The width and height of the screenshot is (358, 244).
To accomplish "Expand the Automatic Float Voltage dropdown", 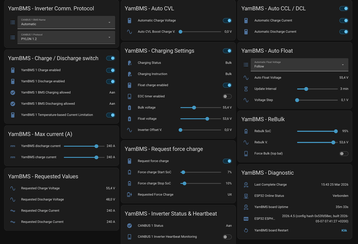I will (x=299, y=65).
